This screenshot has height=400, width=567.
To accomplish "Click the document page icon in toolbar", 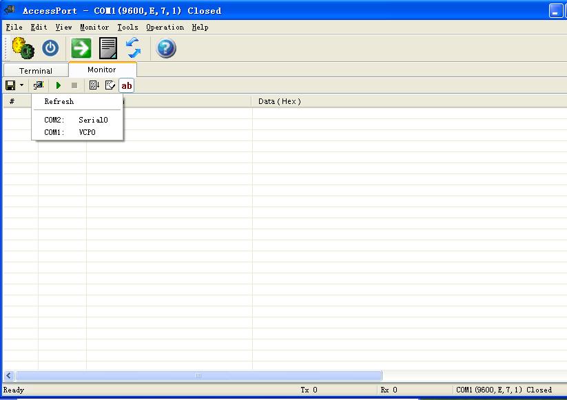I will pos(108,48).
